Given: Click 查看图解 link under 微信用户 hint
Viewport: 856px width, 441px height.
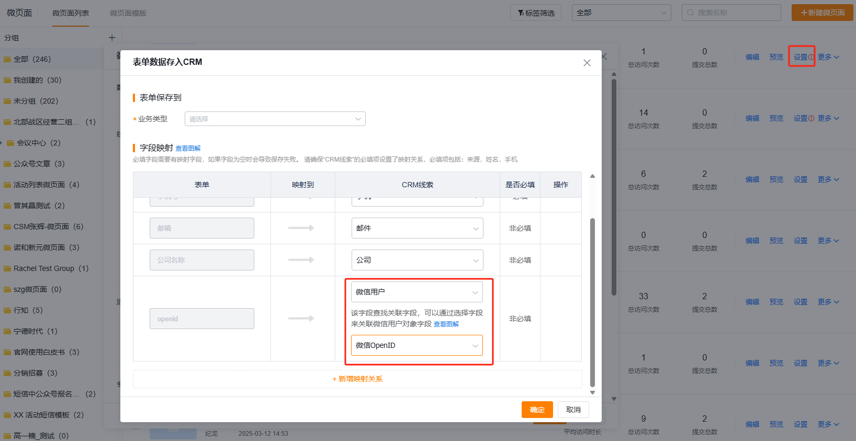Looking at the screenshot, I should 446,324.
